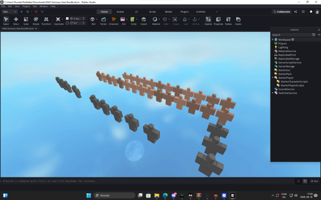Insert a new Part
Viewport: 321px width, 200px height.
point(92,20)
